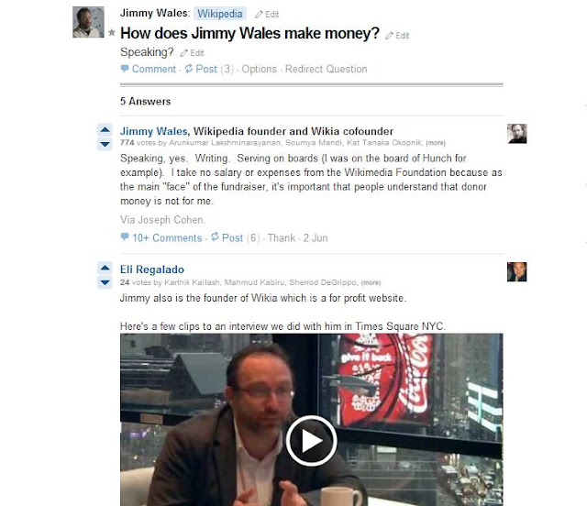
Task: Open the Wikipedia topic tag
Action: [220, 14]
